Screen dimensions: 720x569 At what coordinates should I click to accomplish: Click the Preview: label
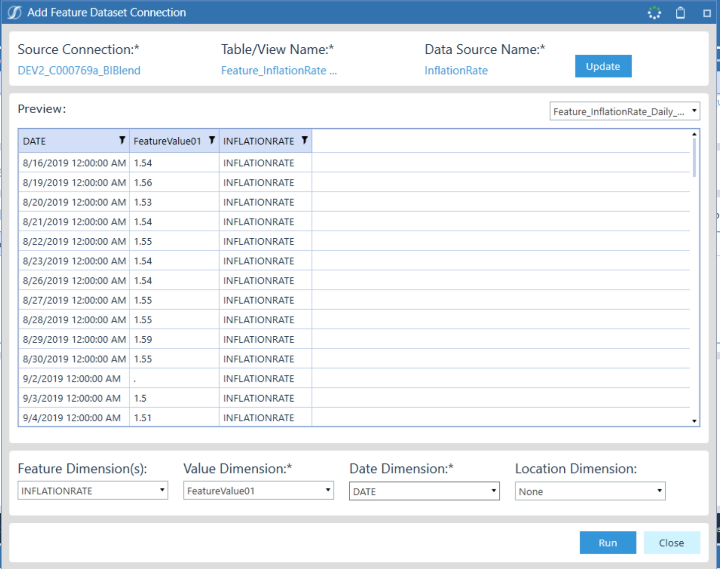coord(42,109)
